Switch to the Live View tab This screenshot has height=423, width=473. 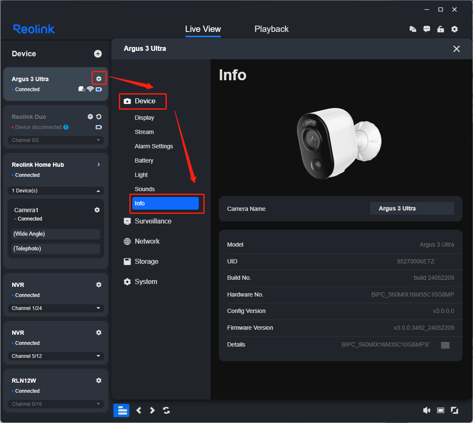pos(203,29)
